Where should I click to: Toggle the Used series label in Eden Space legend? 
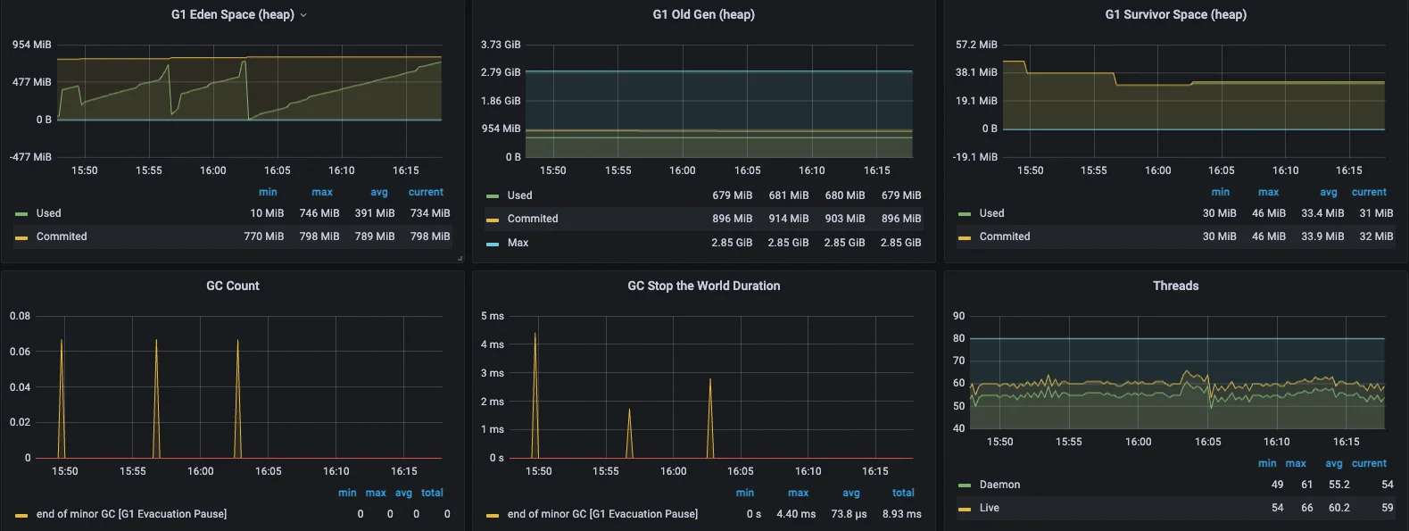(x=48, y=213)
